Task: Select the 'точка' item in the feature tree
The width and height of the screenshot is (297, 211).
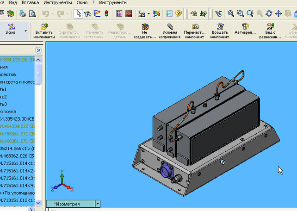Action: point(9,112)
